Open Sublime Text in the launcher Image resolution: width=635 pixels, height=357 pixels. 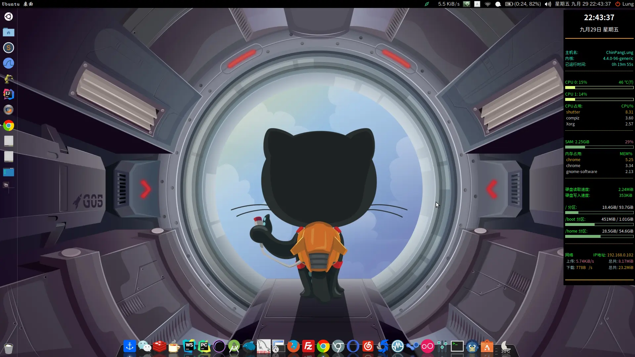click(x=9, y=48)
